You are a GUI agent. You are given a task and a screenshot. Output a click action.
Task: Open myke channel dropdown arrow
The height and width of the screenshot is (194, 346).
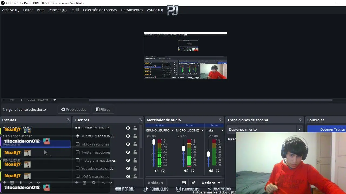coord(222,130)
